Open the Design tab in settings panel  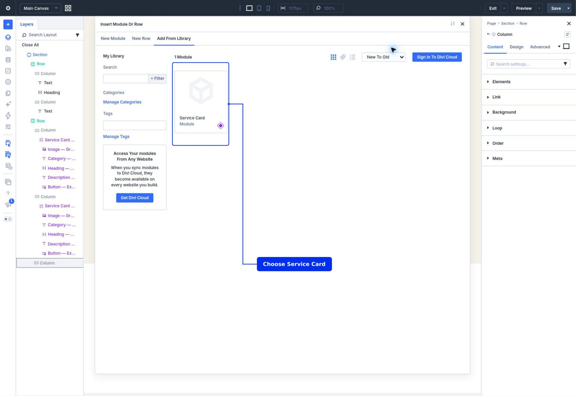(x=516, y=47)
